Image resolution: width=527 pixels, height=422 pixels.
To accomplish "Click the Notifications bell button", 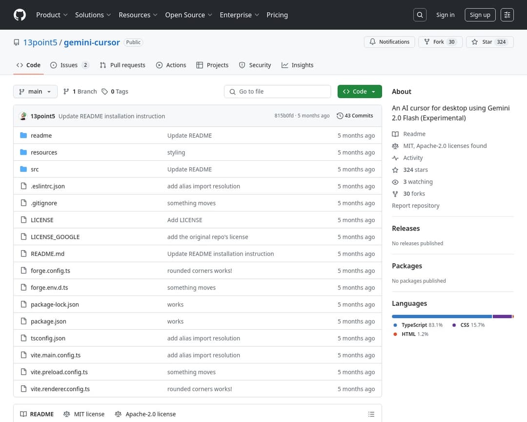I will point(389,42).
